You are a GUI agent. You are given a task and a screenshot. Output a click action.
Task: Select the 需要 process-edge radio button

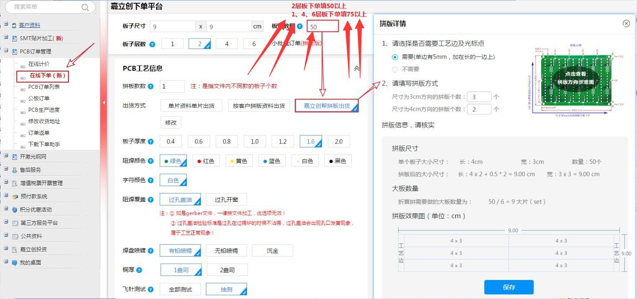(x=395, y=57)
